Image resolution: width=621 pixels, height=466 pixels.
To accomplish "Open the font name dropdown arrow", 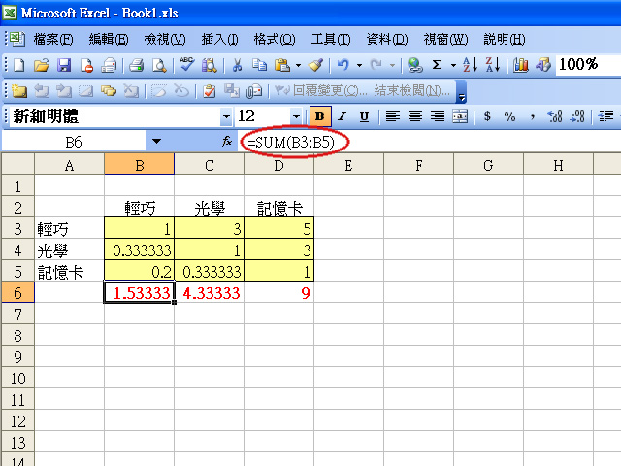I will point(226,116).
